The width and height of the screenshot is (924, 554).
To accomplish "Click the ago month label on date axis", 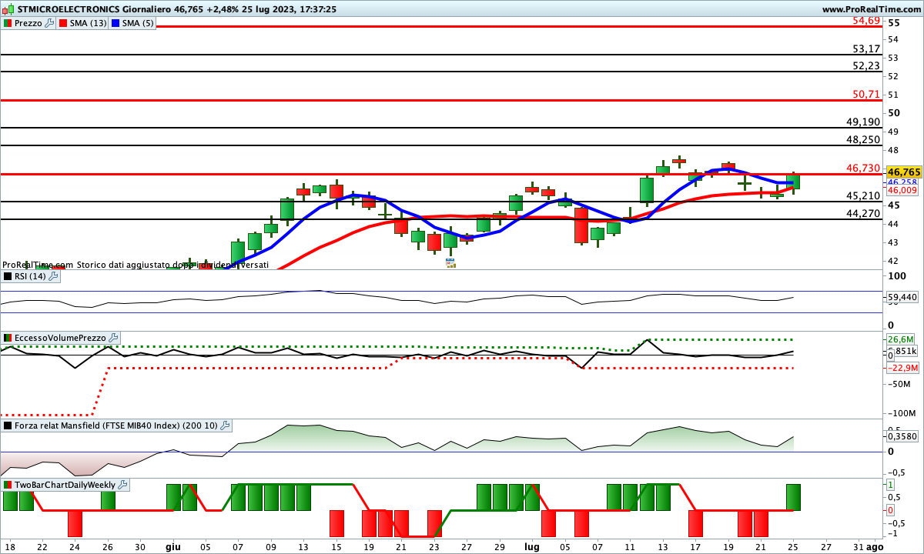I will point(874,546).
